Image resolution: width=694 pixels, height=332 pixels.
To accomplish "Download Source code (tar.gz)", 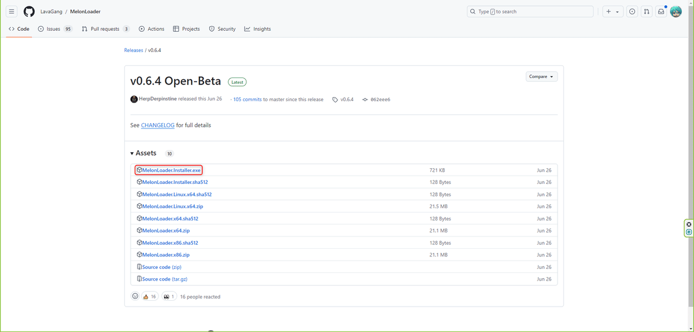I will click(165, 279).
